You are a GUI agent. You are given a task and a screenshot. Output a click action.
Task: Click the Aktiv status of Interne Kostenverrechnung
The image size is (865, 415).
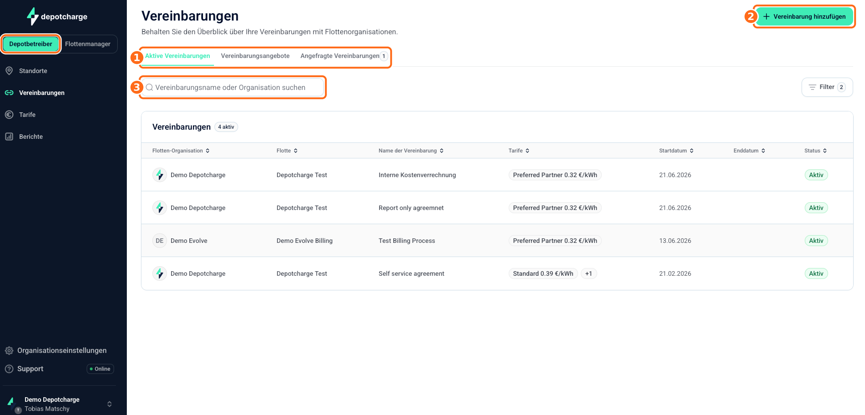tap(816, 175)
